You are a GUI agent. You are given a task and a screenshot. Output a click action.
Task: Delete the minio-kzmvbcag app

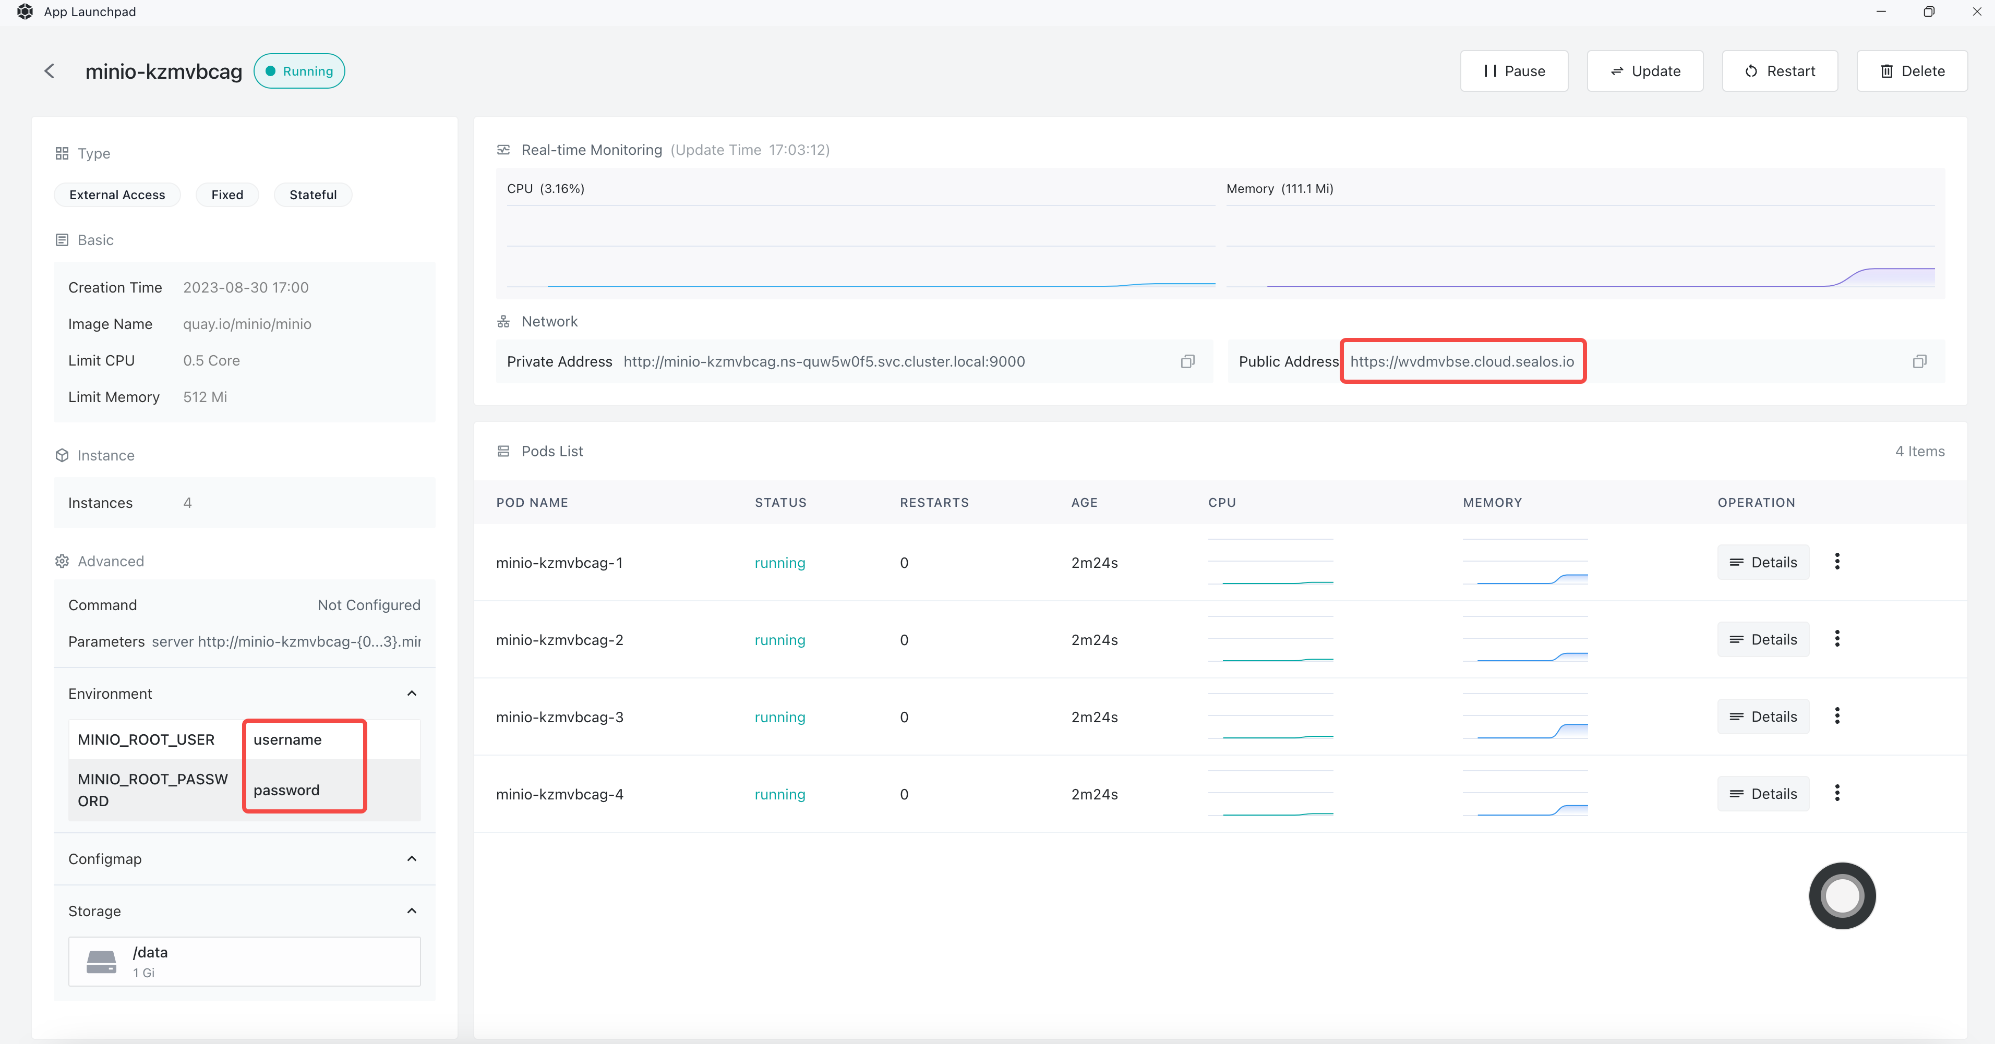pyautogui.click(x=1912, y=71)
